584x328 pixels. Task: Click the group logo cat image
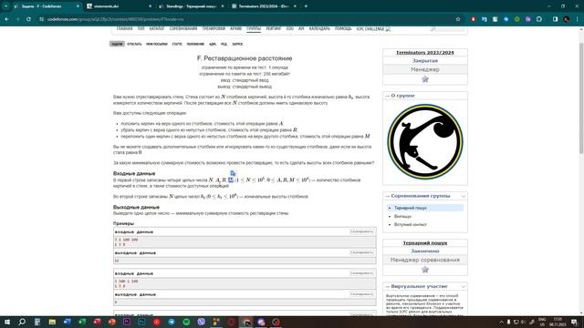coord(425,142)
